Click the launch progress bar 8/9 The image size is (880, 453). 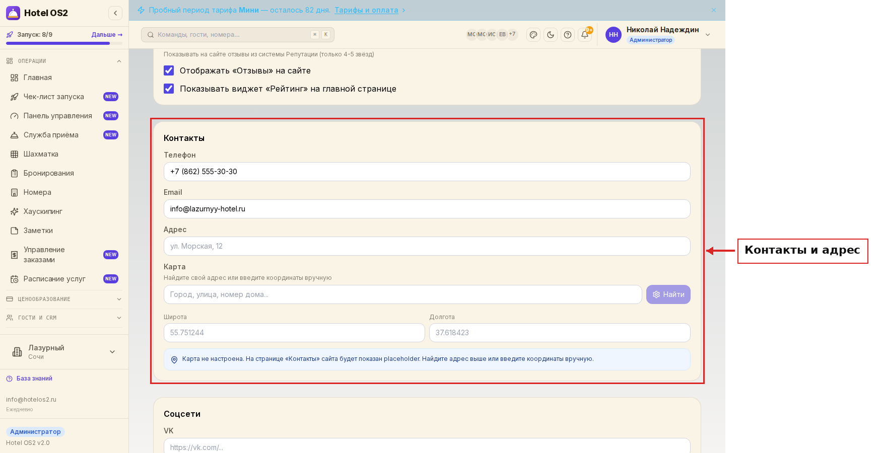(x=64, y=43)
